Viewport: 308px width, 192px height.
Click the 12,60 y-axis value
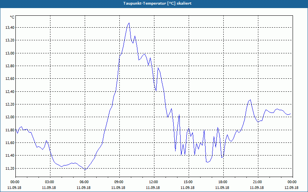point(10,79)
